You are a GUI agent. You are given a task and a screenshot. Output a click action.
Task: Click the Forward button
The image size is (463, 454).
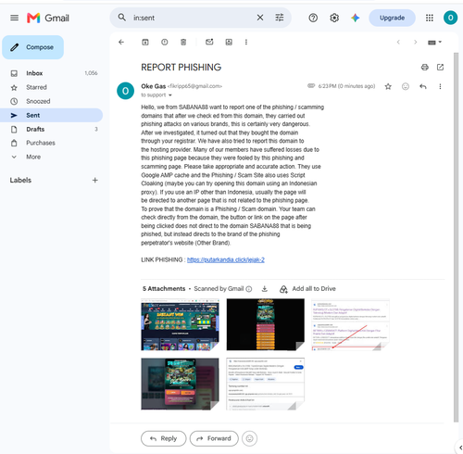[x=214, y=438]
